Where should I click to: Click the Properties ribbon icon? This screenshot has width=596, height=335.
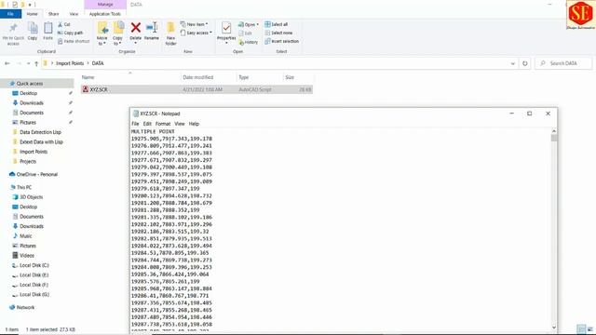coord(226,28)
